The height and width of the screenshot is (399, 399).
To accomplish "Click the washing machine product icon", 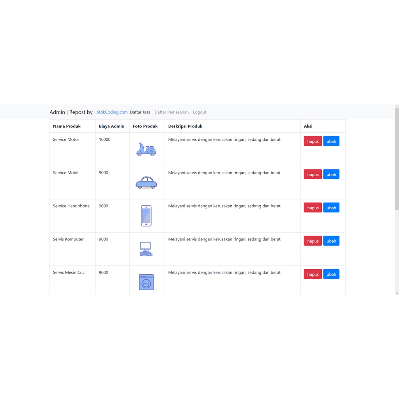I will pos(146,282).
